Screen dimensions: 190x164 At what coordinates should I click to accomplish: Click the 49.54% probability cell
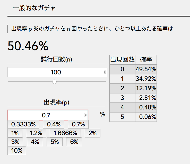146,69
